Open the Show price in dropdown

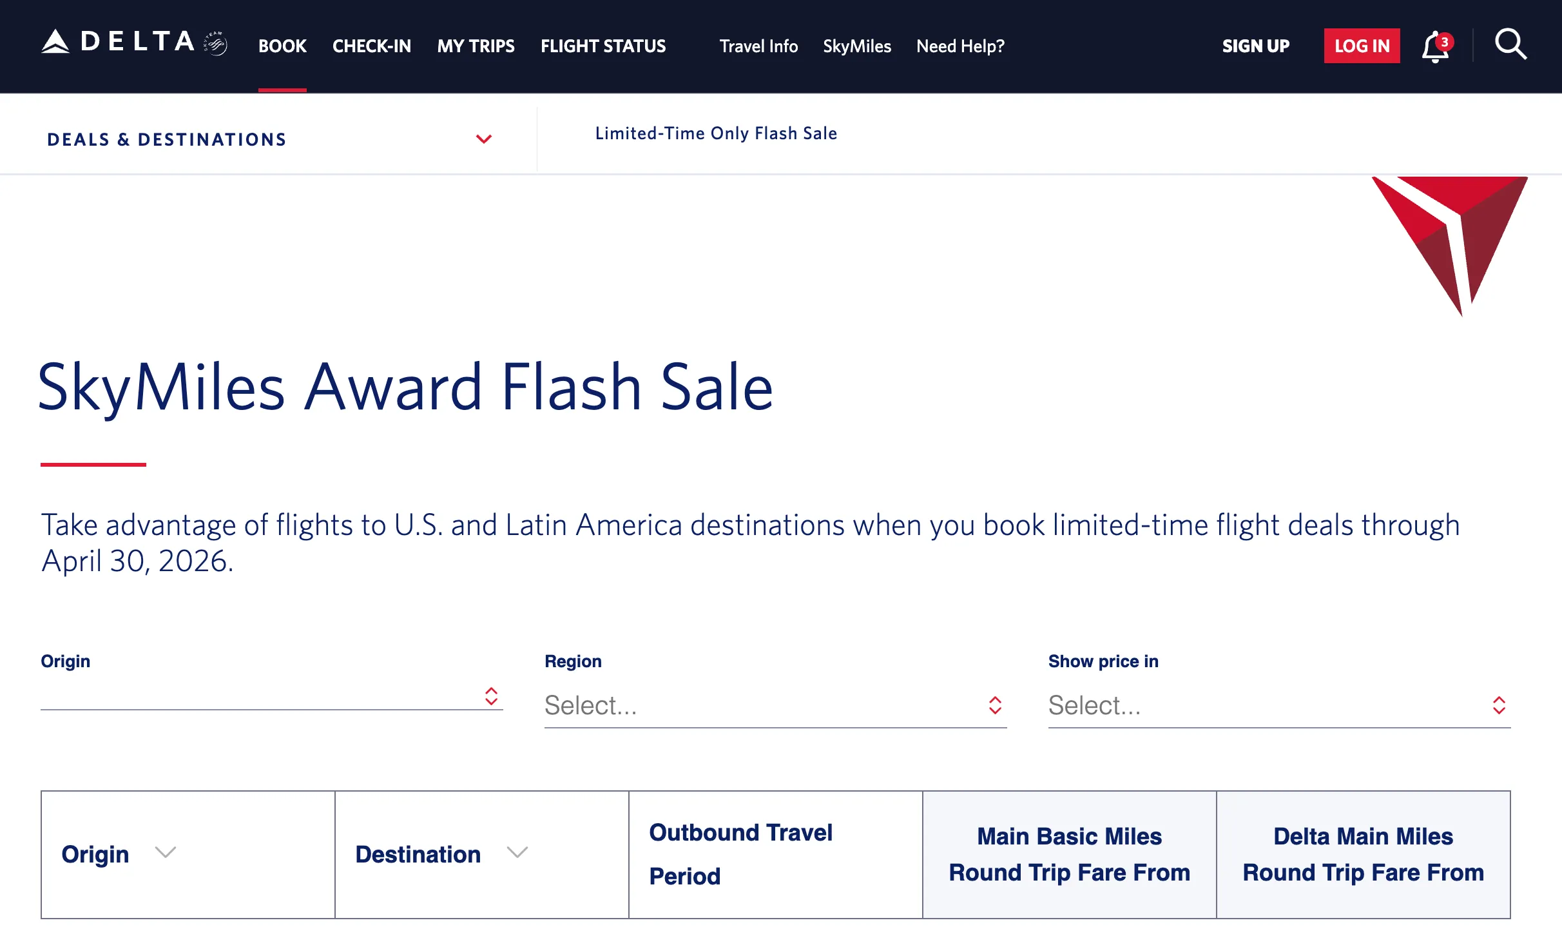1278,705
